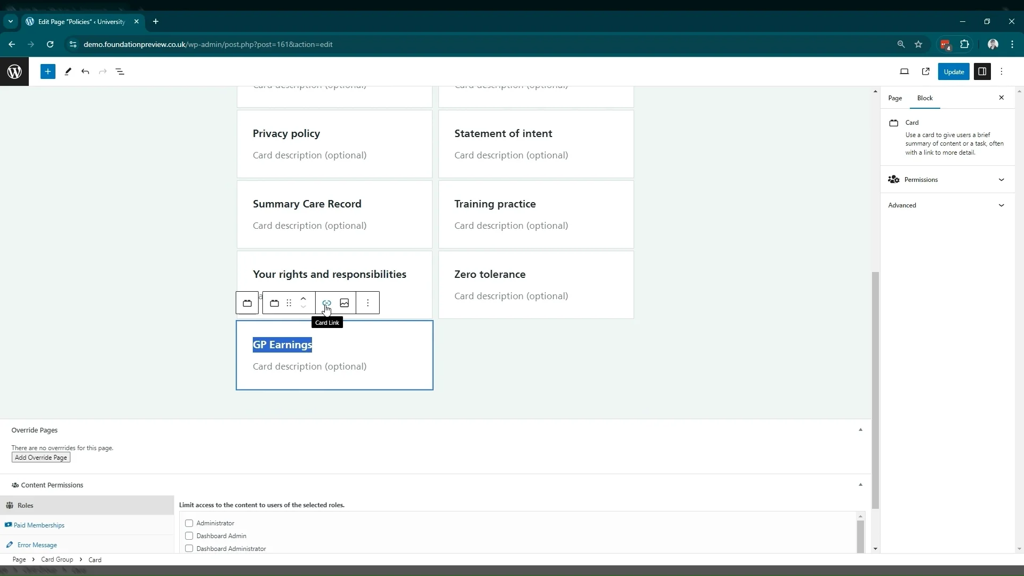Switch to the Block settings tab
Image resolution: width=1024 pixels, height=576 pixels.
pos(925,98)
